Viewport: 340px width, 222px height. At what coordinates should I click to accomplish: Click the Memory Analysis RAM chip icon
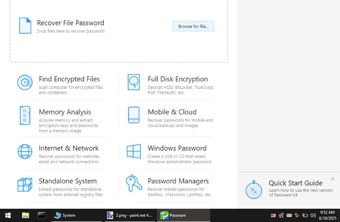[x=25, y=115]
